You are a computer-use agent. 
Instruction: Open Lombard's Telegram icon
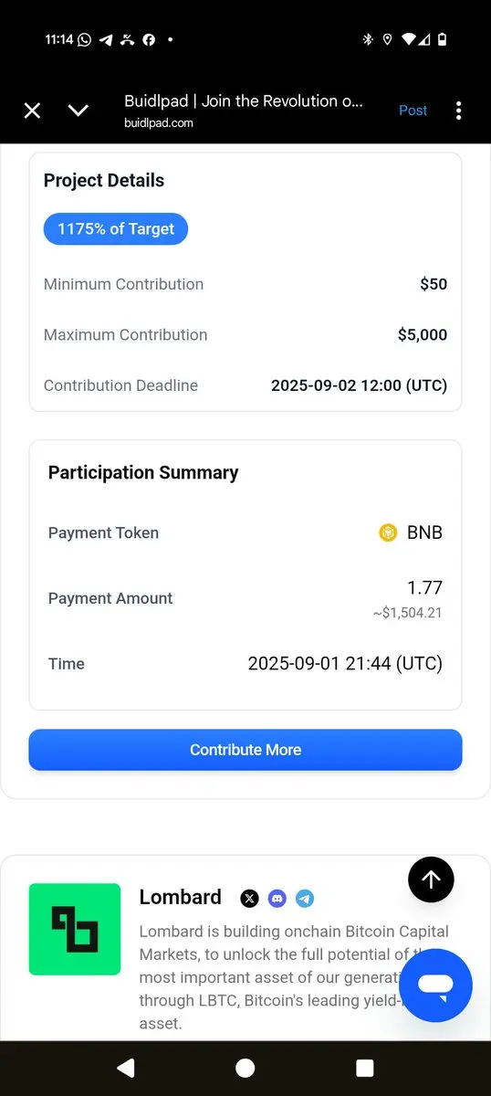click(x=305, y=899)
